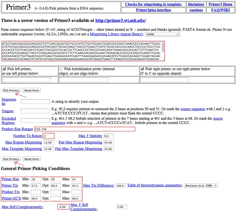This screenshot has width=236, height=211.
Task: Focus the left primer input field
Action: [27, 80]
